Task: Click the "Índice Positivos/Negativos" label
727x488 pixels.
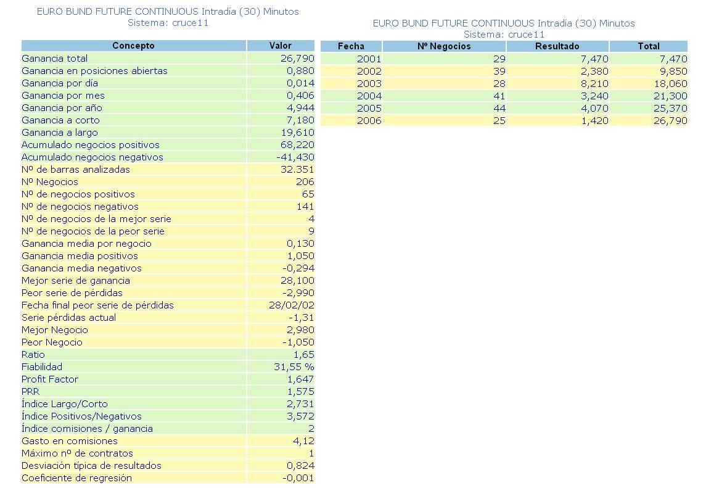Action: [81, 416]
